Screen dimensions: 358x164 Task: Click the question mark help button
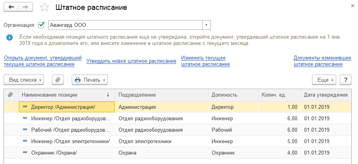point(346,80)
